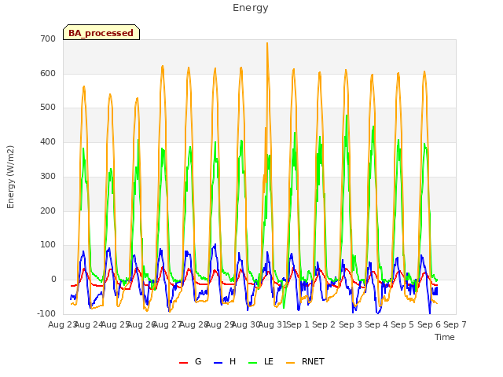Click the 300 y-axis tick label
The height and width of the screenshot is (377, 503).
(48, 176)
